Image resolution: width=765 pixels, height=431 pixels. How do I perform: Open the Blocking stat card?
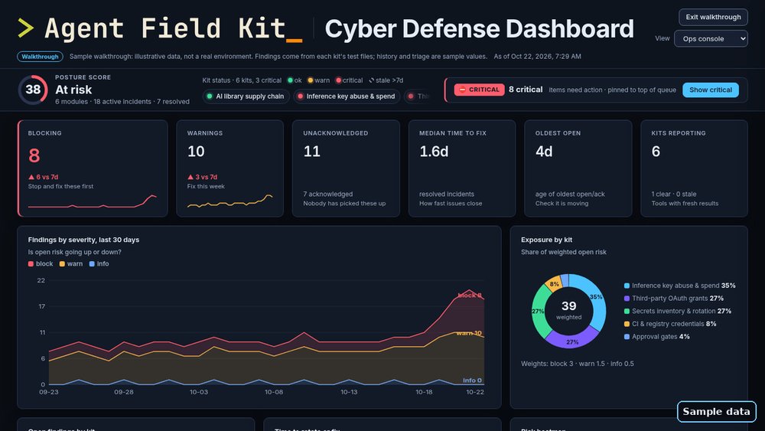(x=93, y=168)
